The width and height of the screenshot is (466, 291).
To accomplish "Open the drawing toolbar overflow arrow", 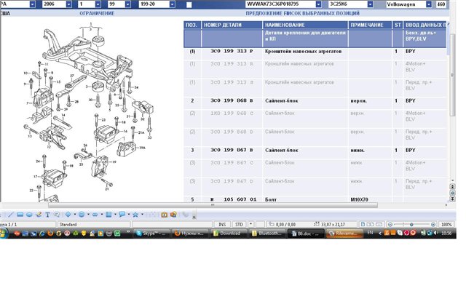I will [194, 215].
